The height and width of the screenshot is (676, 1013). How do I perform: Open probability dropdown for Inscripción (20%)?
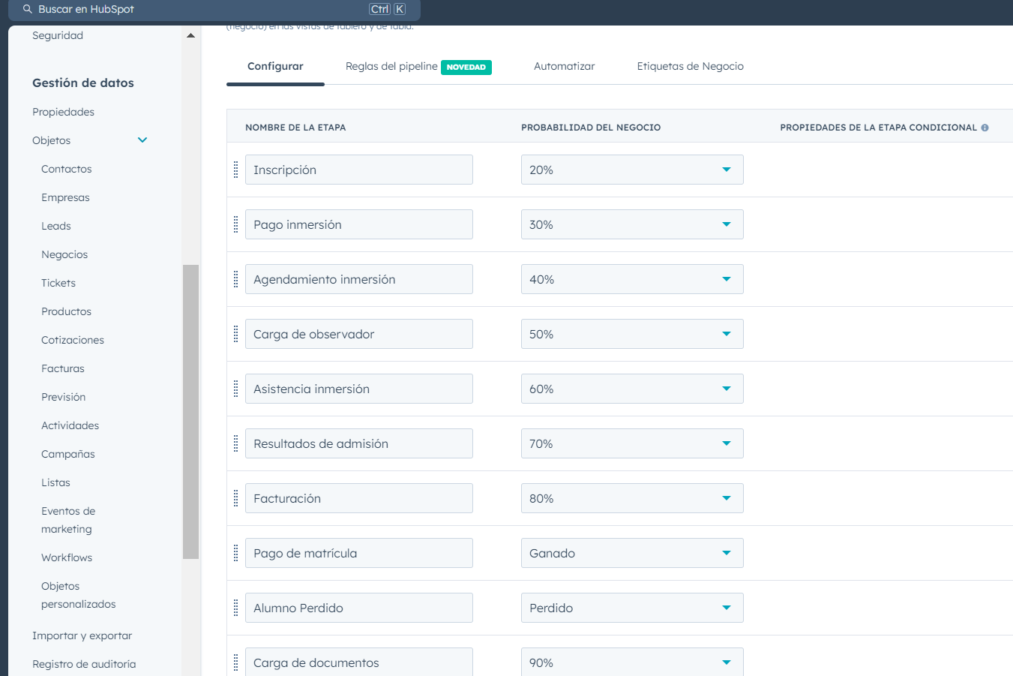click(632, 170)
